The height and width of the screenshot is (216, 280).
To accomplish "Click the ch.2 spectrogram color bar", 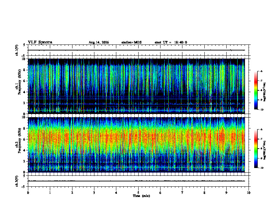I will 256,149.
